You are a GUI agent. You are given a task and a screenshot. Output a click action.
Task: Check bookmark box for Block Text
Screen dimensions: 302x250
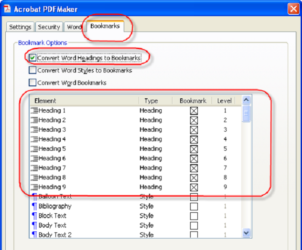click(194, 216)
